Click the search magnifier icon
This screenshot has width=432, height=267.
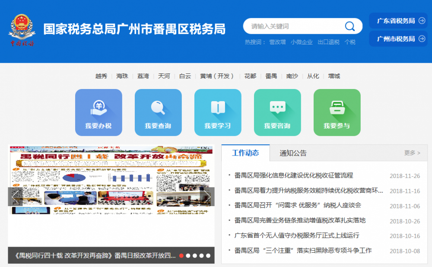tap(349, 26)
